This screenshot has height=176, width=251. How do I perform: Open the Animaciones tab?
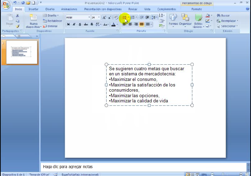tap(69, 9)
